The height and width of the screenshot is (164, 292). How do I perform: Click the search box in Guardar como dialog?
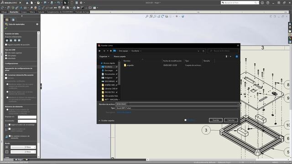(x=223, y=51)
